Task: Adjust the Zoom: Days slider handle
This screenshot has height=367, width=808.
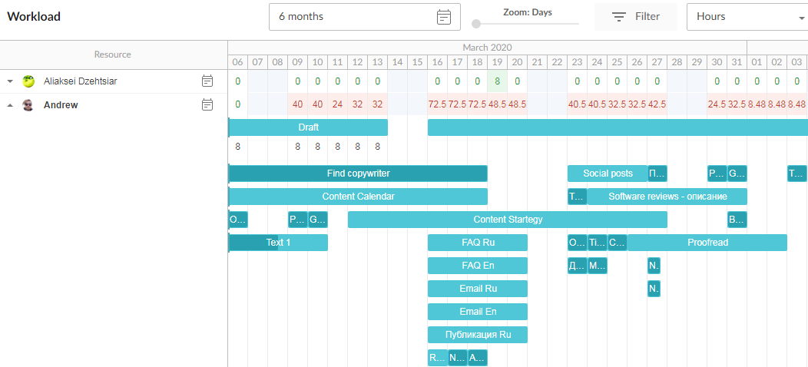Action: (476, 25)
